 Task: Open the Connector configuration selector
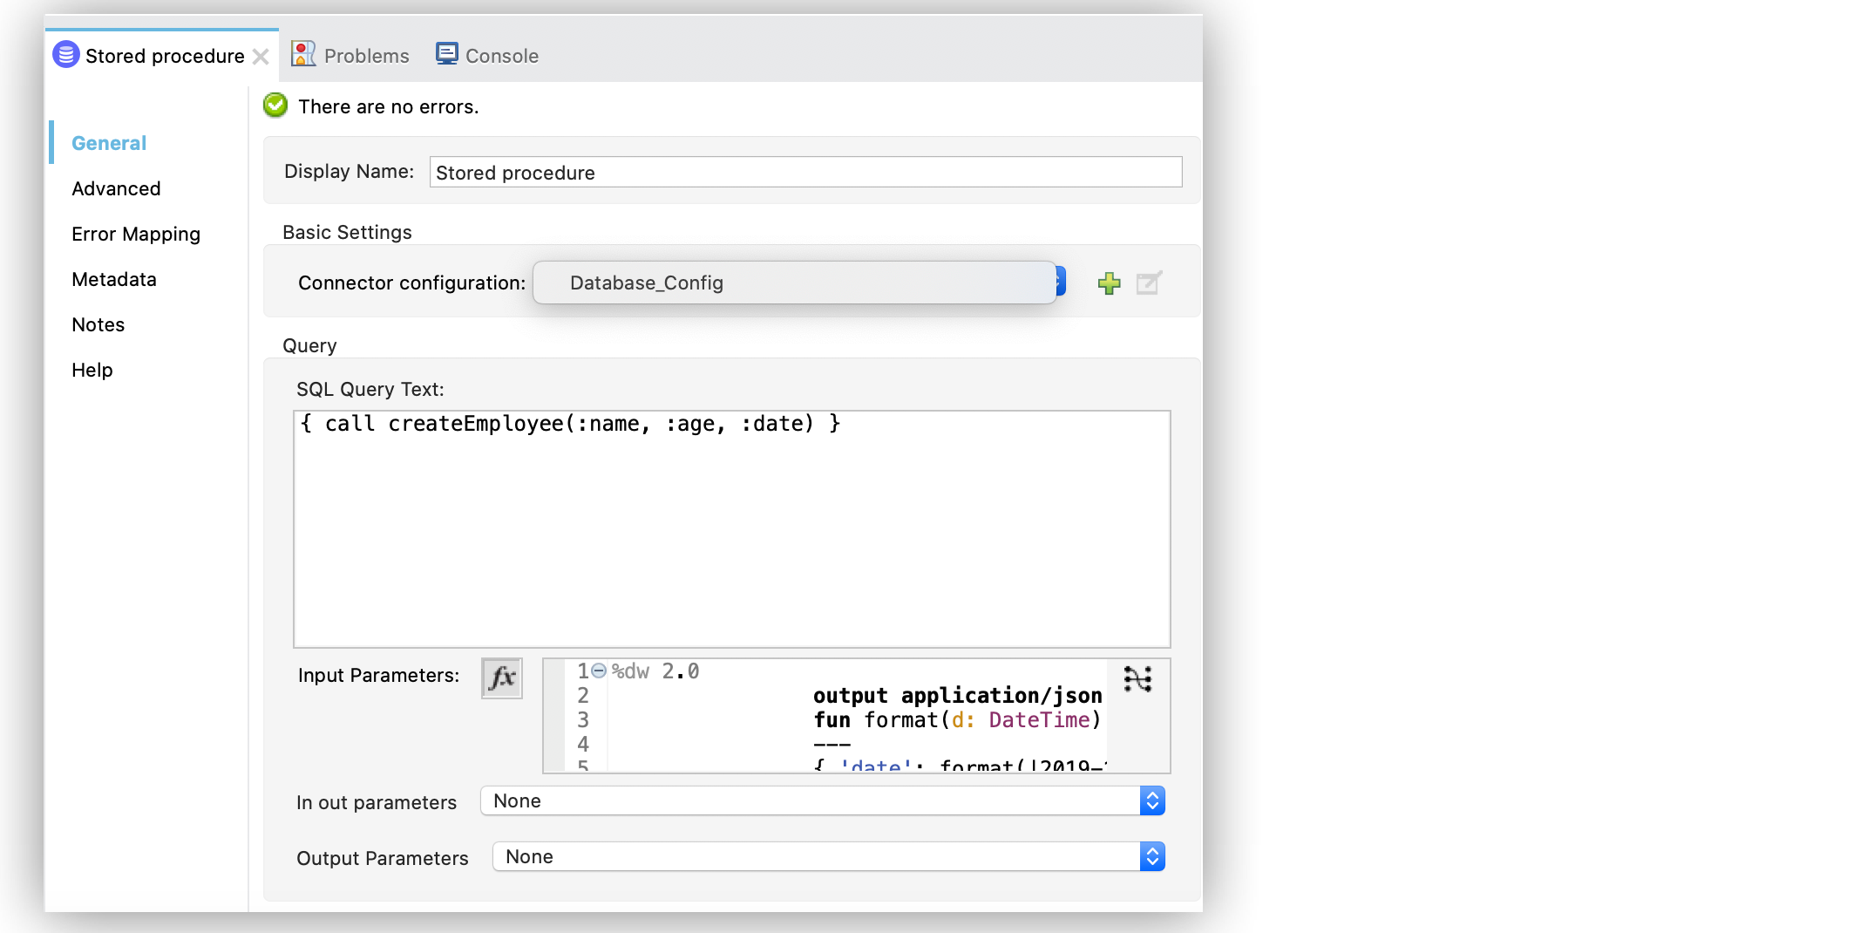coord(794,283)
